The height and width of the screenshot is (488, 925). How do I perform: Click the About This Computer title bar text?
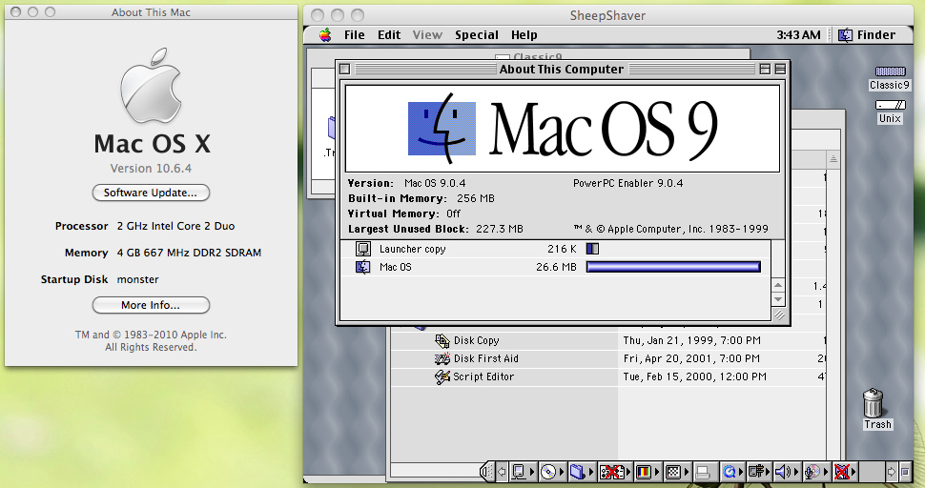click(561, 69)
